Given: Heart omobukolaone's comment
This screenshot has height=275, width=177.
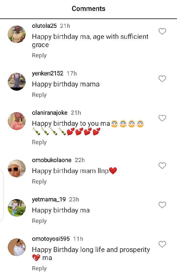Looking at the screenshot, I should [x=162, y=166].
